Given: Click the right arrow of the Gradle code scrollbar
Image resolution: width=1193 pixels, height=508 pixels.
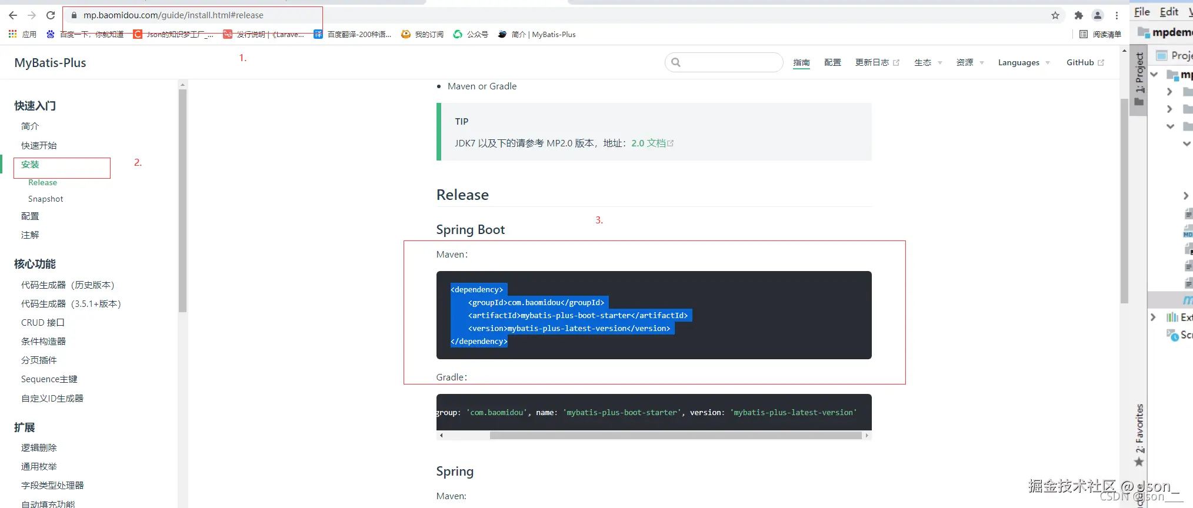Looking at the screenshot, I should tap(867, 436).
